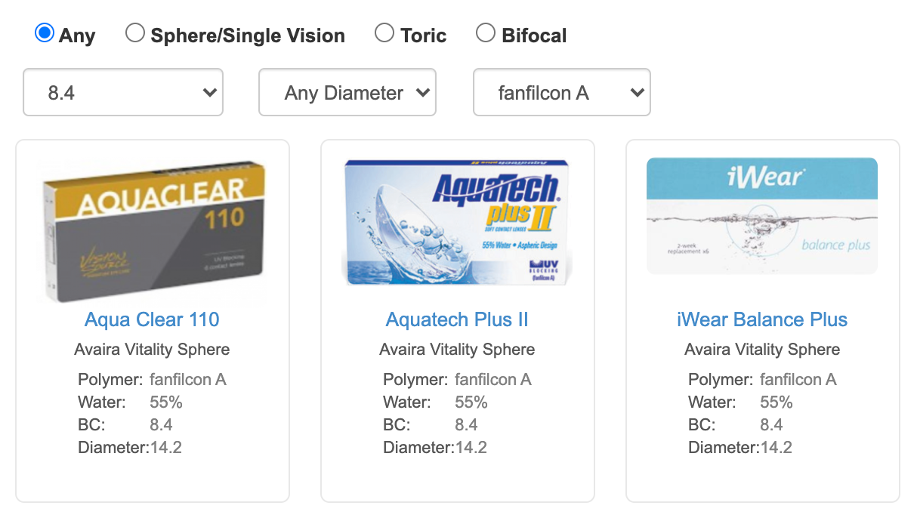Enable the Any lens type filter

tap(45, 32)
